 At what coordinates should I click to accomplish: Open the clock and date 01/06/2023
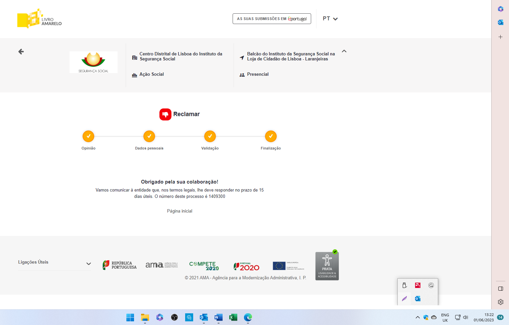coord(484,317)
